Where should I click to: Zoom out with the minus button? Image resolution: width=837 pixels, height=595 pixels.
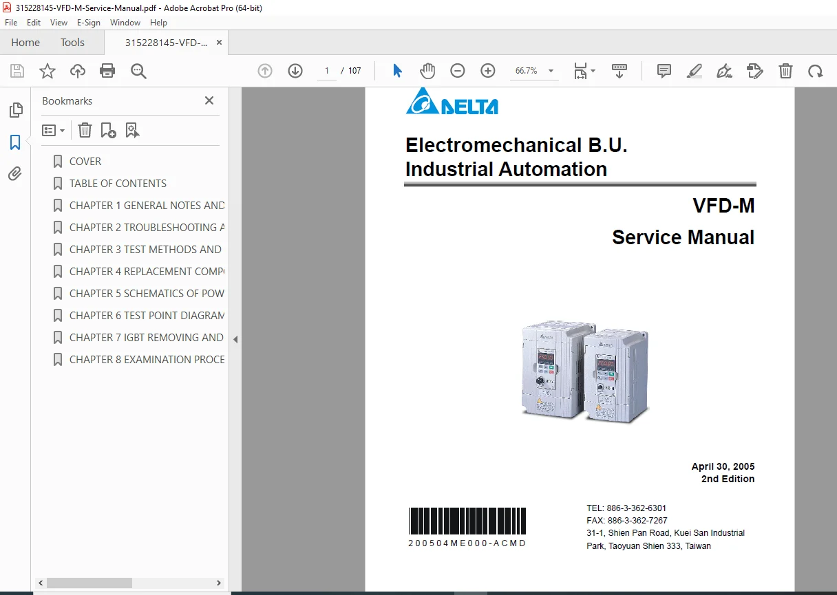tap(458, 71)
